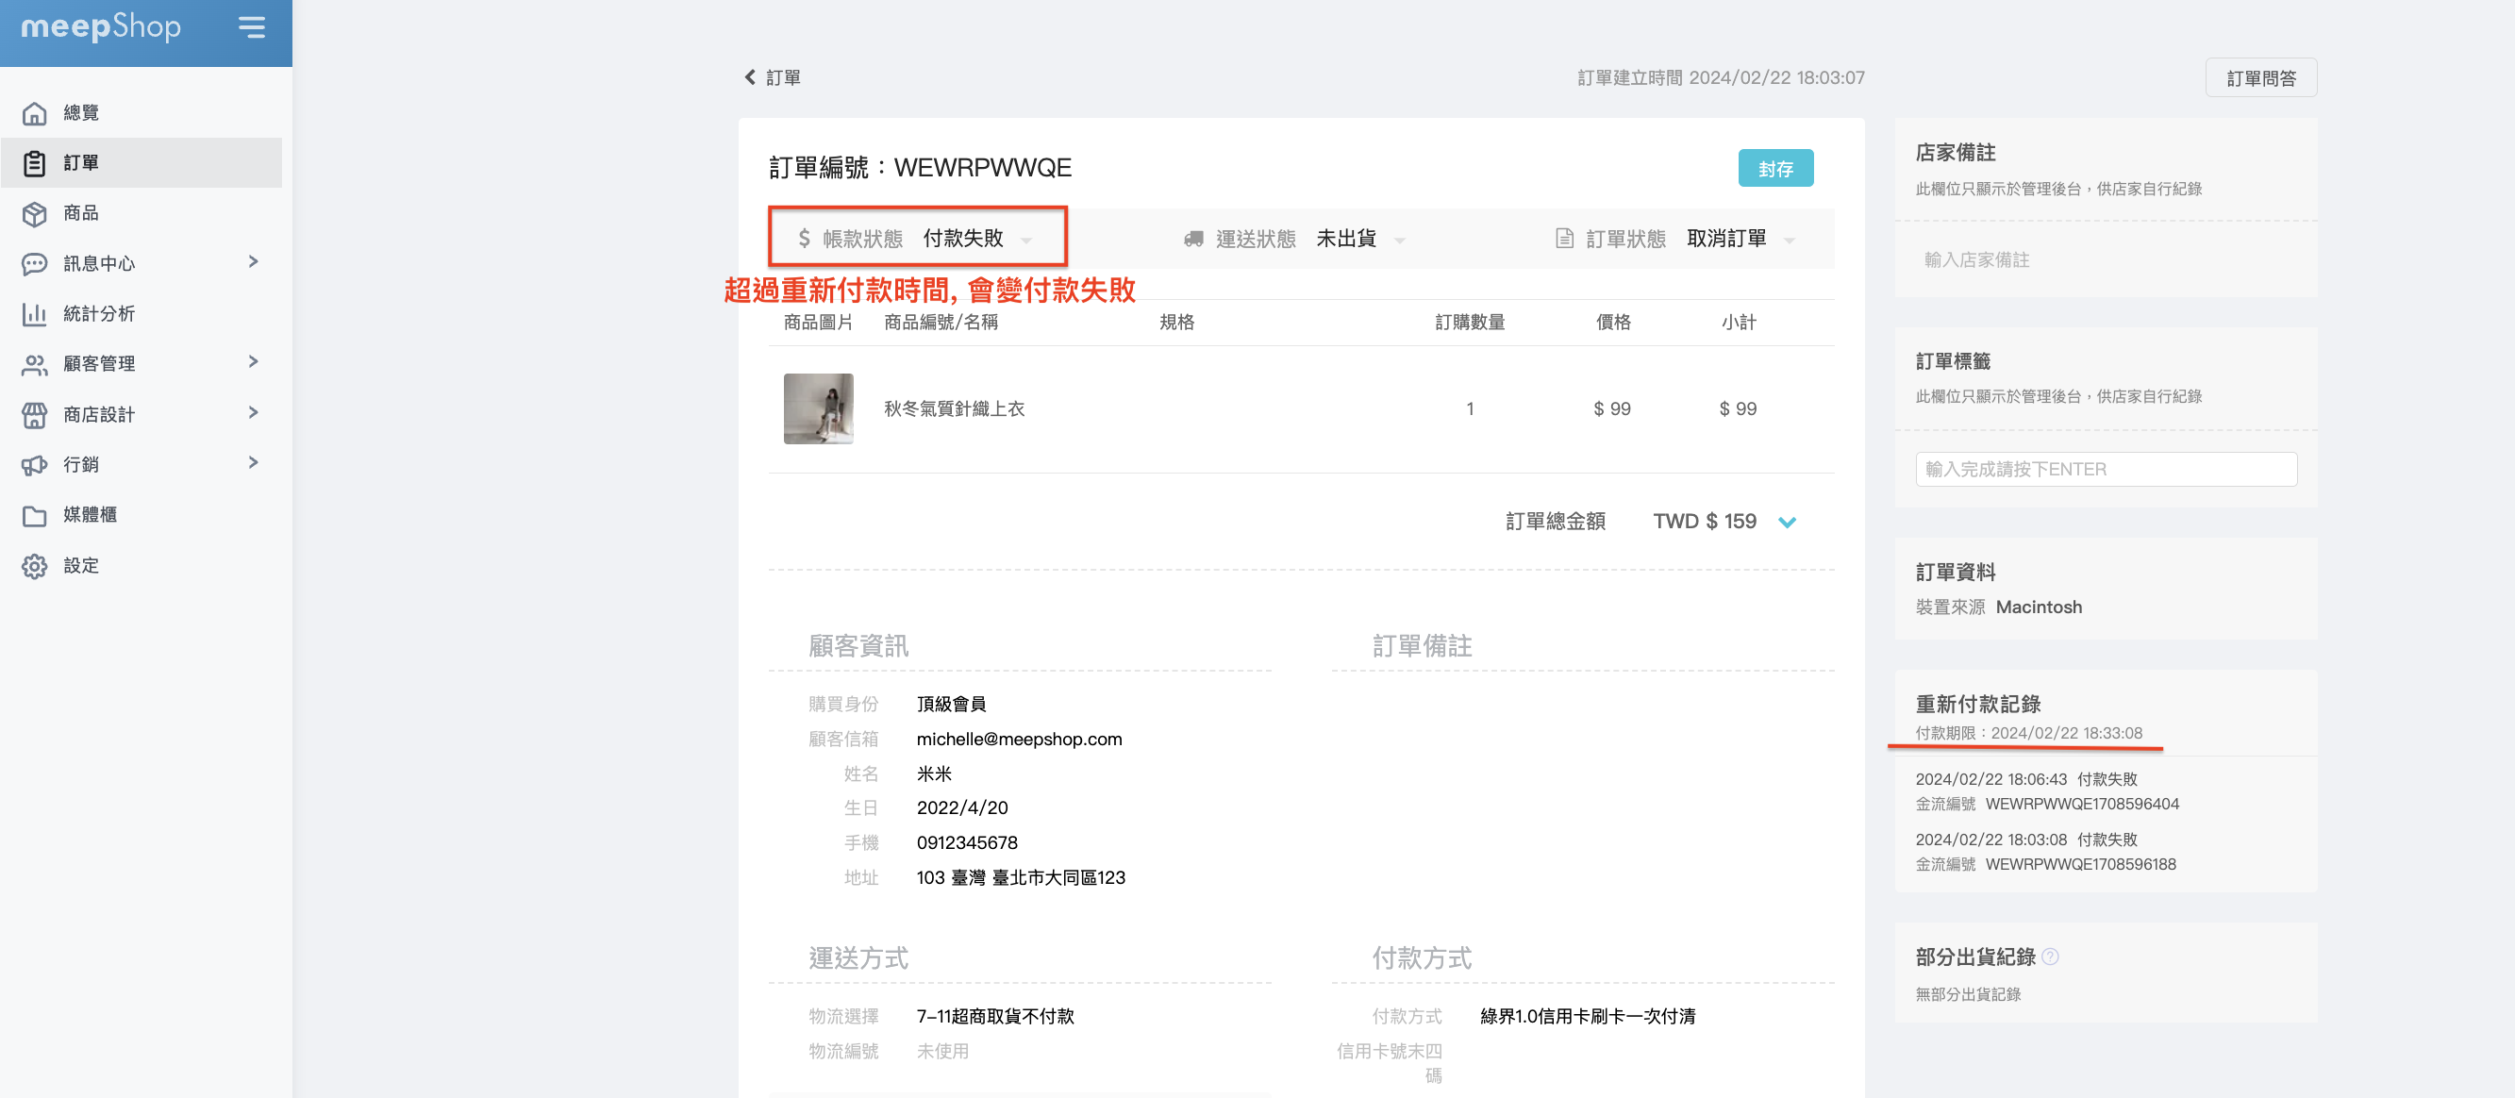Open the 總覽 home icon in sidebar
2515x1098 pixels.
(34, 113)
